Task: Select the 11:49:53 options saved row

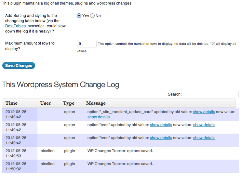Action: (x=121, y=153)
